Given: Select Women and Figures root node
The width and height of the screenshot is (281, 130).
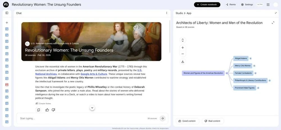Looking at the screenshot, I should (203, 73).
